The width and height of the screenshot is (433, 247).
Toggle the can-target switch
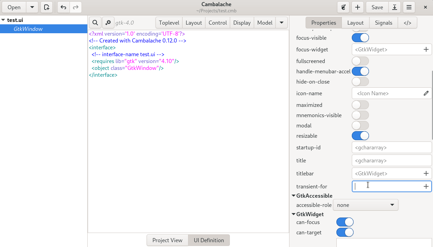pyautogui.click(x=345, y=232)
